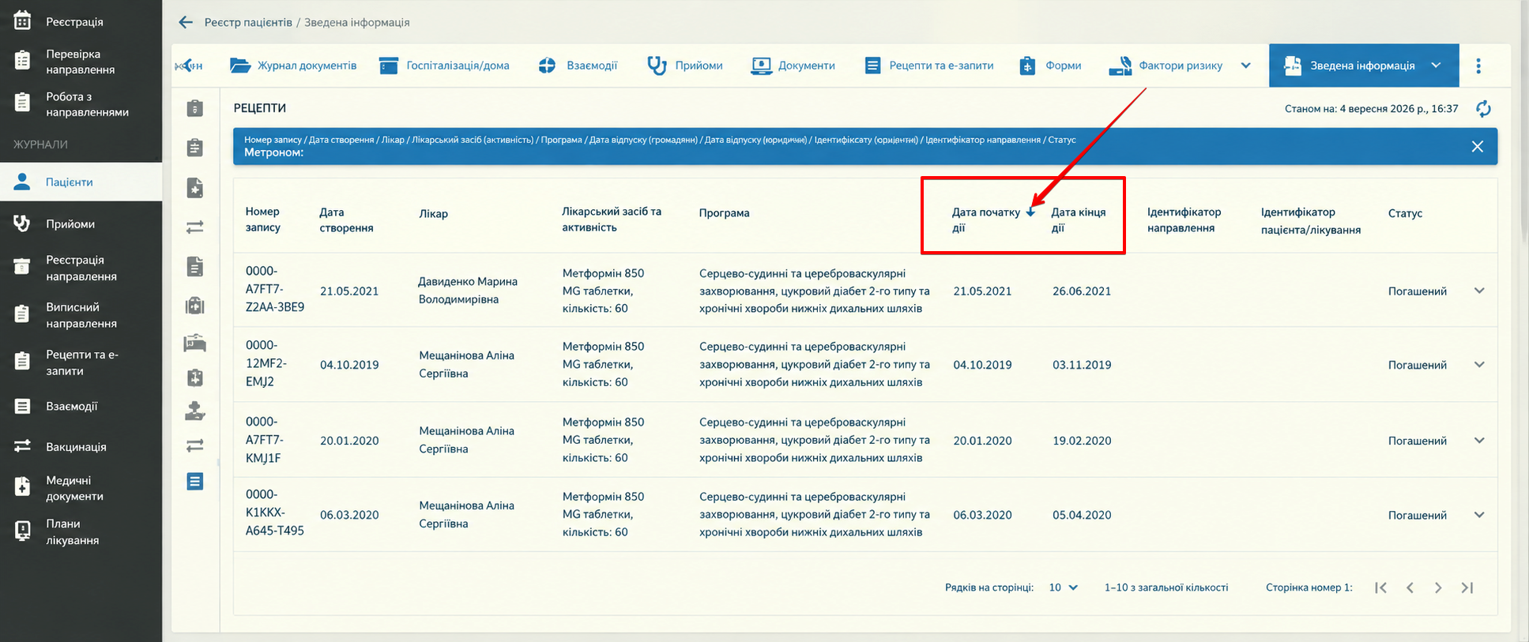Expand the row for recipe 0000-A7FT7-Z2AA-3BE9

coord(1479,291)
